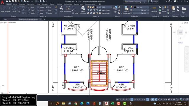Click the black ByLayer color swatch
The height and width of the screenshot is (106, 189).
(135, 7)
